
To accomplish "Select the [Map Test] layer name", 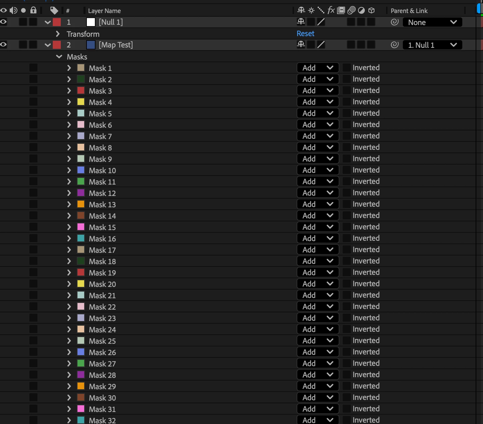I will [116, 45].
